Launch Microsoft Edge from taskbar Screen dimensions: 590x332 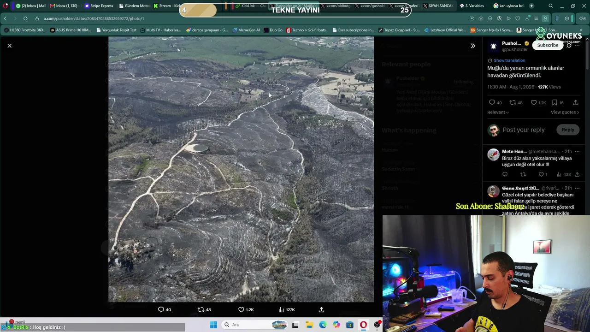(x=323, y=325)
